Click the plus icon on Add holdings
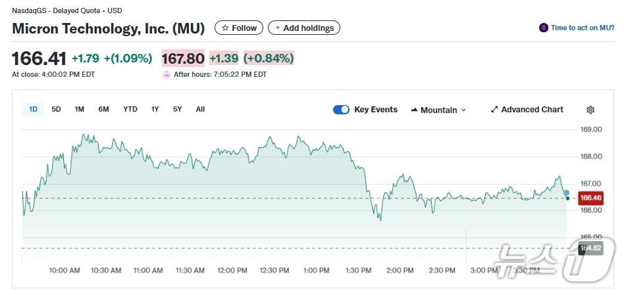The width and height of the screenshot is (624, 291). 277,28
